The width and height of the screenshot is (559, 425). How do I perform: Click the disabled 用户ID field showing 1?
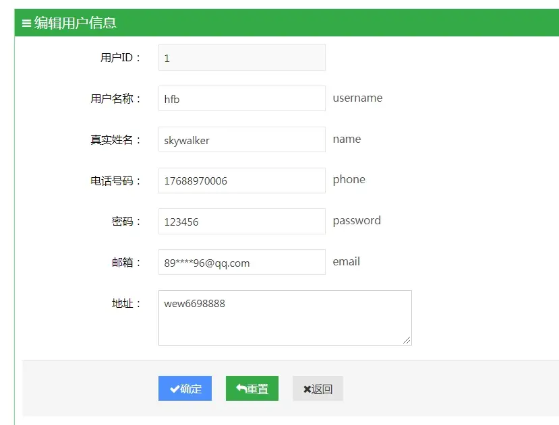241,58
